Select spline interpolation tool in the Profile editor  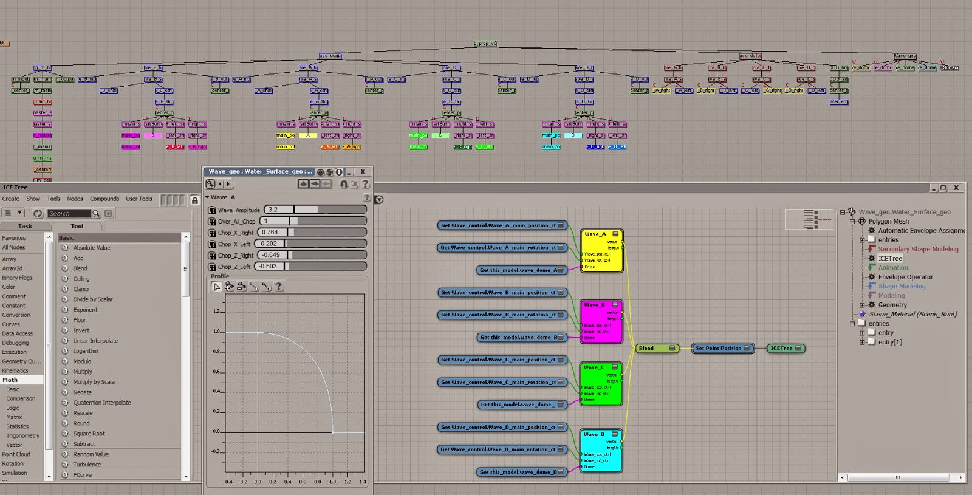pos(266,287)
